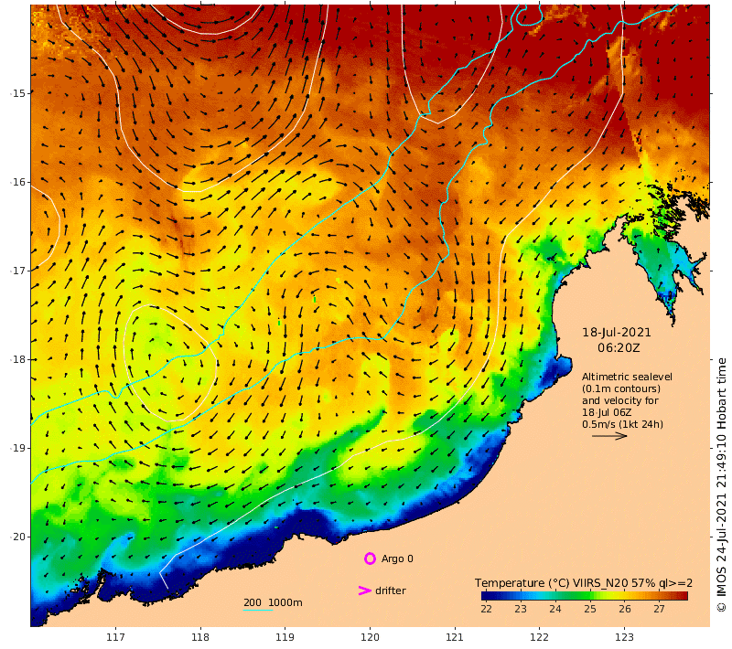Click latitude axis label -16
This screenshot has height=649, width=732.
pyautogui.click(x=17, y=182)
